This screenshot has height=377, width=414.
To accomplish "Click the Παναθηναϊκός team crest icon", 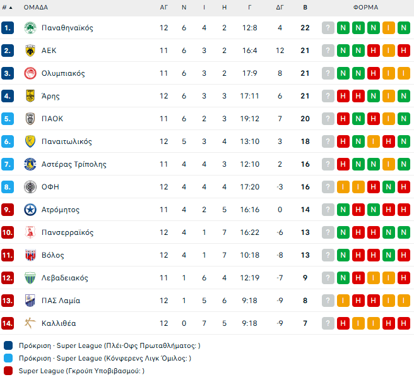I will click(x=30, y=28).
